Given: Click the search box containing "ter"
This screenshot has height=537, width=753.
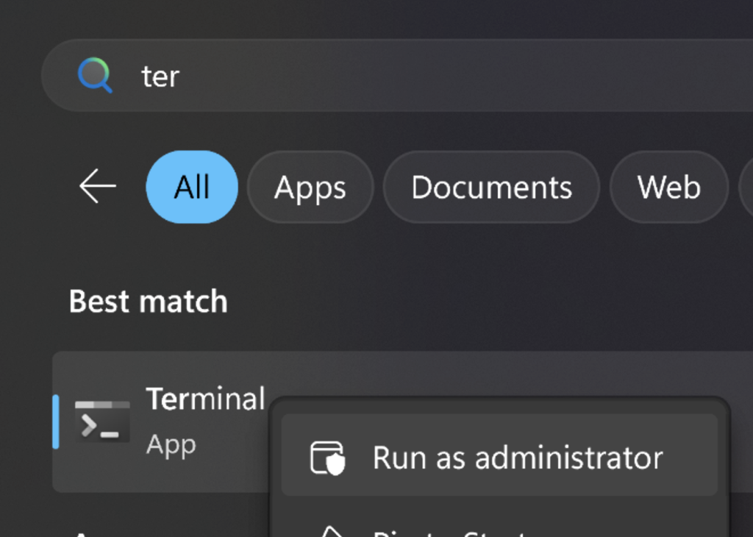Looking at the screenshot, I should [x=396, y=76].
